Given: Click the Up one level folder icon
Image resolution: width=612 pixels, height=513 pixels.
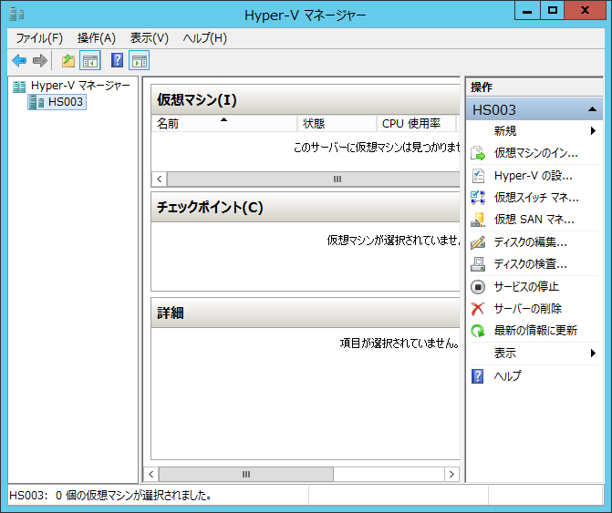Looking at the screenshot, I should tap(68, 61).
